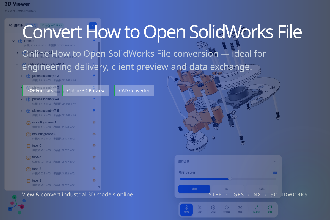Click the assembly icon beside Default

20,41
